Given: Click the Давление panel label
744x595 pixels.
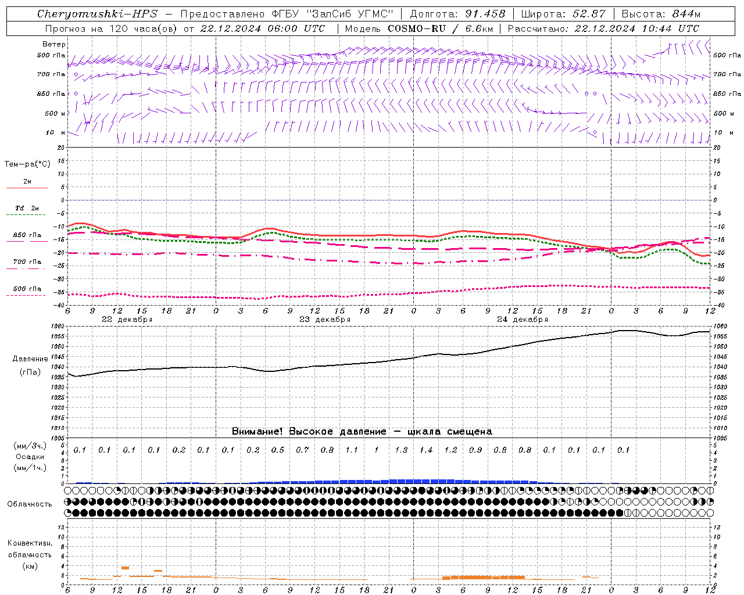Looking at the screenshot, I should point(30,359).
